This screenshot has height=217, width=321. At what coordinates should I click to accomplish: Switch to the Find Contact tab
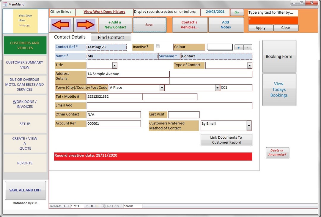click(111, 37)
